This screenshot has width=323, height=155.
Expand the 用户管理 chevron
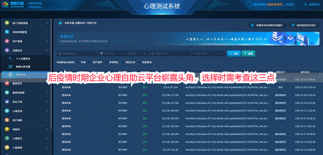(47, 41)
